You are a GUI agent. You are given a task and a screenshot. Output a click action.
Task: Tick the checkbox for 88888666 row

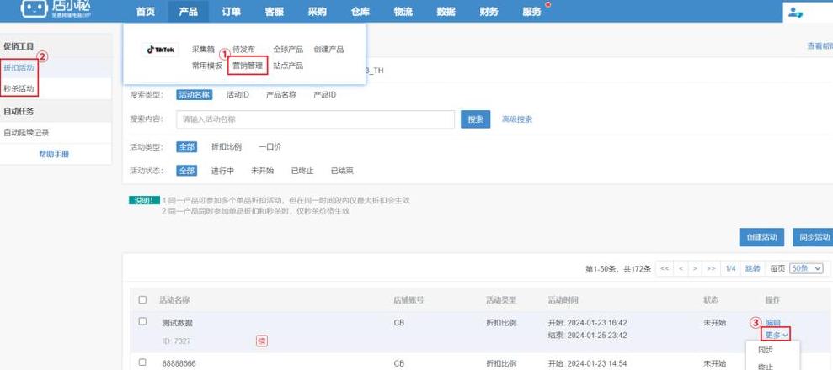click(x=142, y=362)
